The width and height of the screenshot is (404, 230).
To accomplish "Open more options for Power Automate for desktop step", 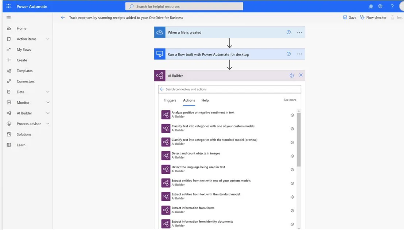I will [x=299, y=54].
